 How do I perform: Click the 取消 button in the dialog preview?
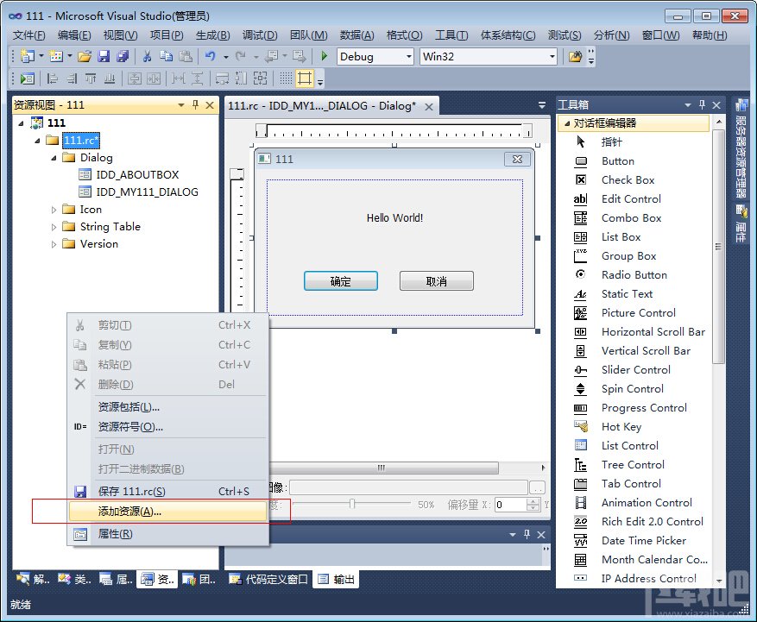(x=436, y=280)
